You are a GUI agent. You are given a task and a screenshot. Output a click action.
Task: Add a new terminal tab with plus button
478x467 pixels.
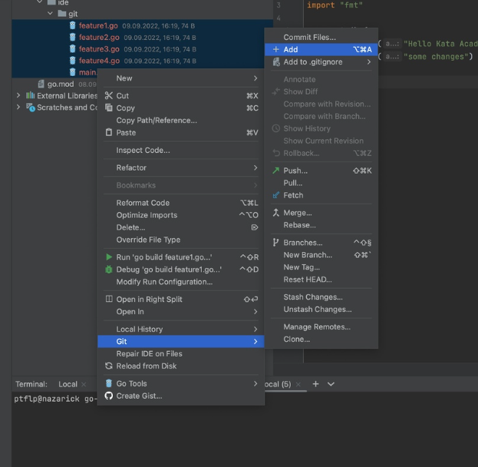(x=316, y=384)
